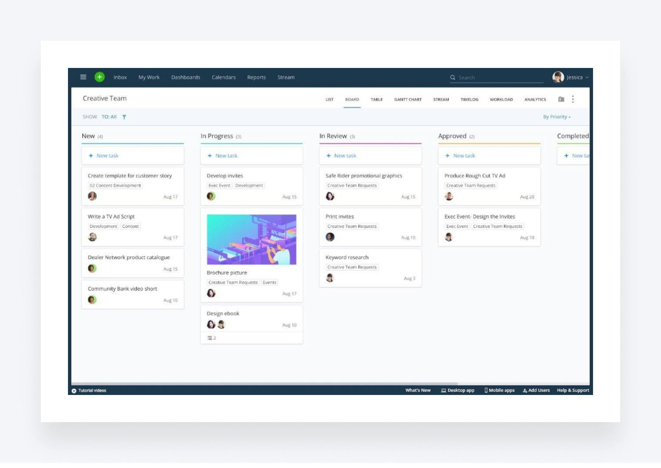Click the folder info icon beside Analytics
The width and height of the screenshot is (661, 468).
coord(561,99)
